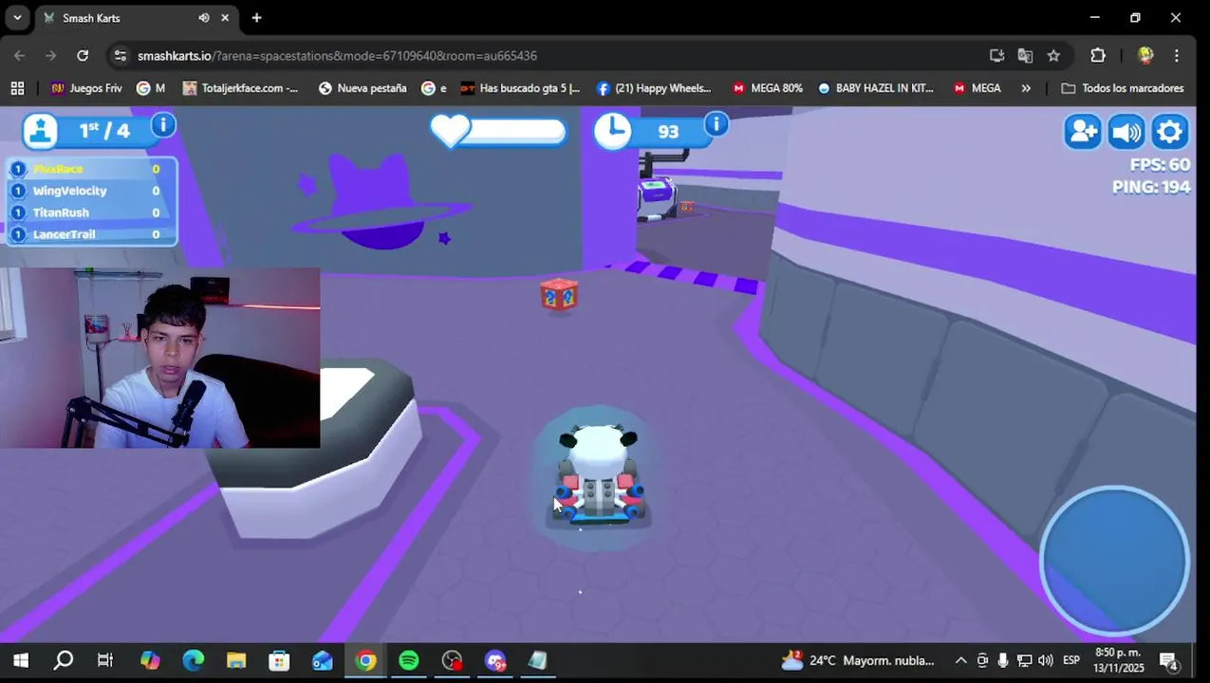Open the Nueva pestaña bookmark
The image size is (1210, 683).
[363, 88]
